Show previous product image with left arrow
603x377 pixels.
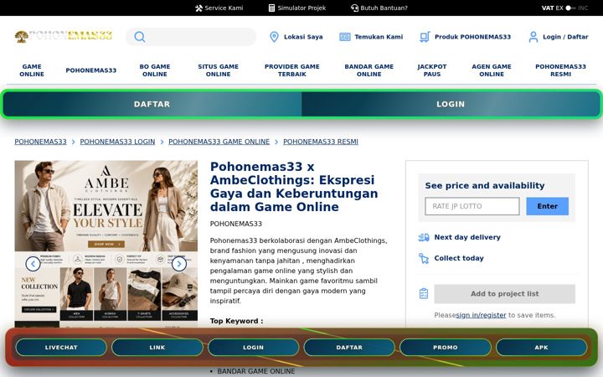(x=33, y=264)
